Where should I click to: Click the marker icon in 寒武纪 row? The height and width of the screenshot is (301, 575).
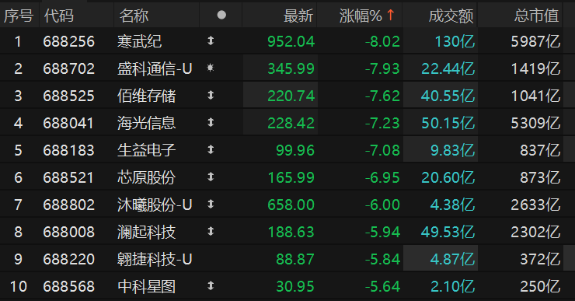pyautogui.click(x=211, y=40)
